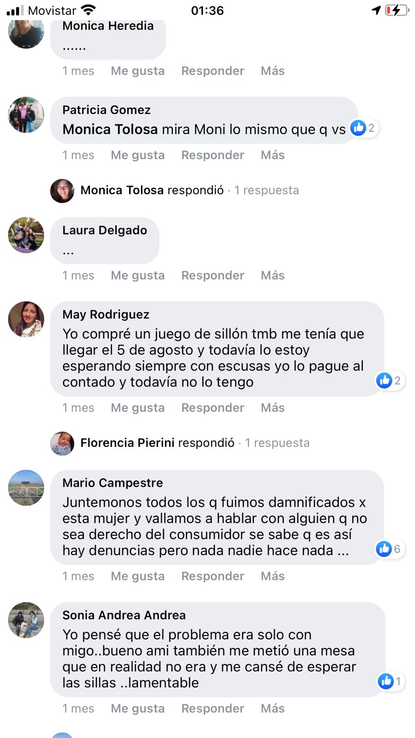Reply to Monica Heredia's comment
415x738 pixels.
(213, 71)
